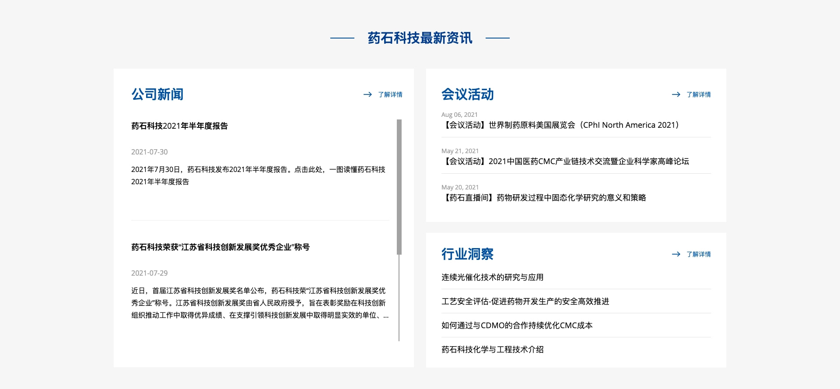Click the summary starting 近日，首届江苏省科技创新发展奖

coord(260,303)
